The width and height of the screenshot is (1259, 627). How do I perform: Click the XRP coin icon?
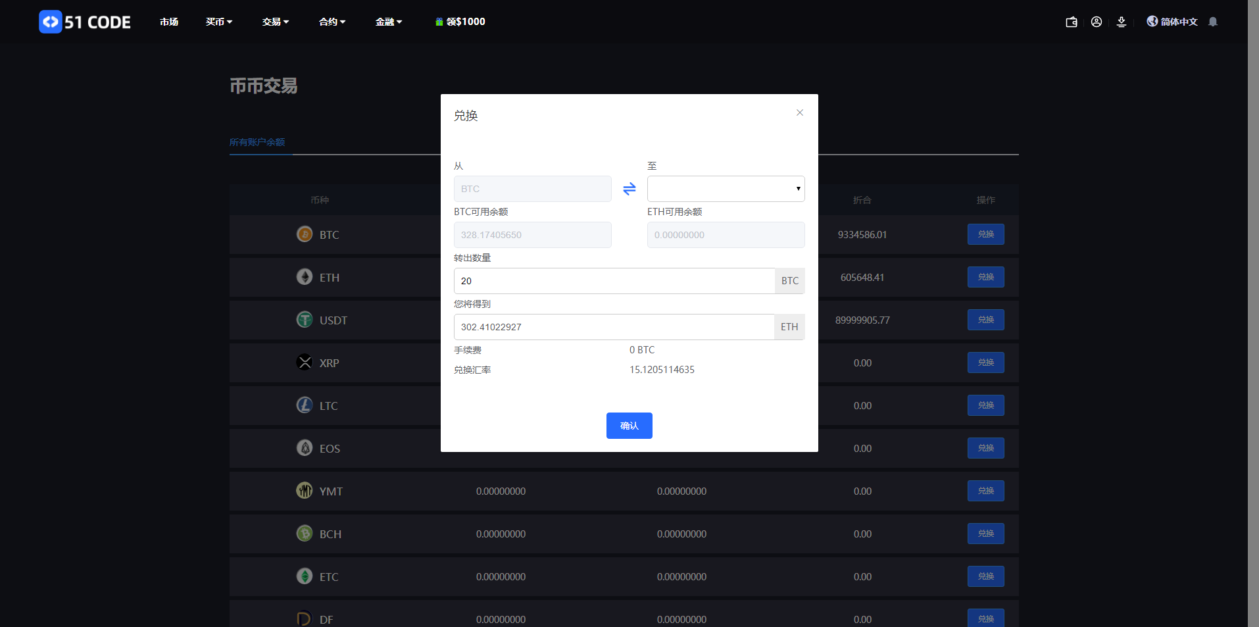point(305,363)
